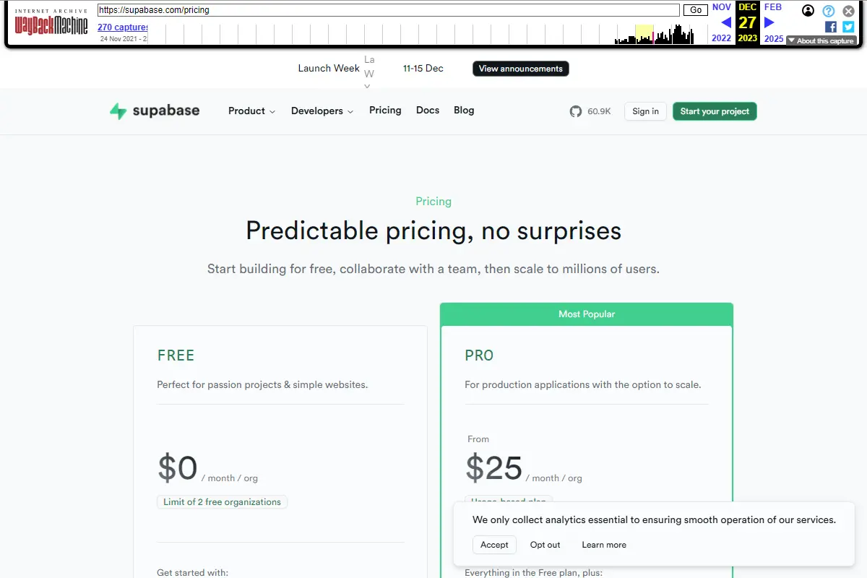
Task: Click View announcements for Launch Week
Action: click(x=520, y=68)
